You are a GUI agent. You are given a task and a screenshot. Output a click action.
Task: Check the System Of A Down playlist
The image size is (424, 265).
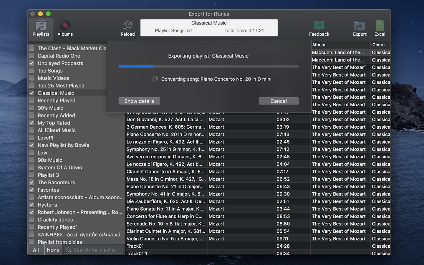point(32,168)
